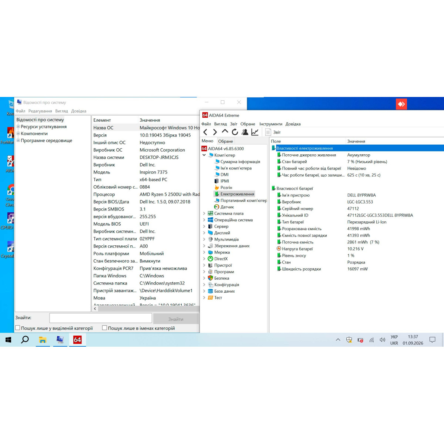444x444 pixels.
Task: Open Windows Security shield tray icon
Action: [349, 340]
